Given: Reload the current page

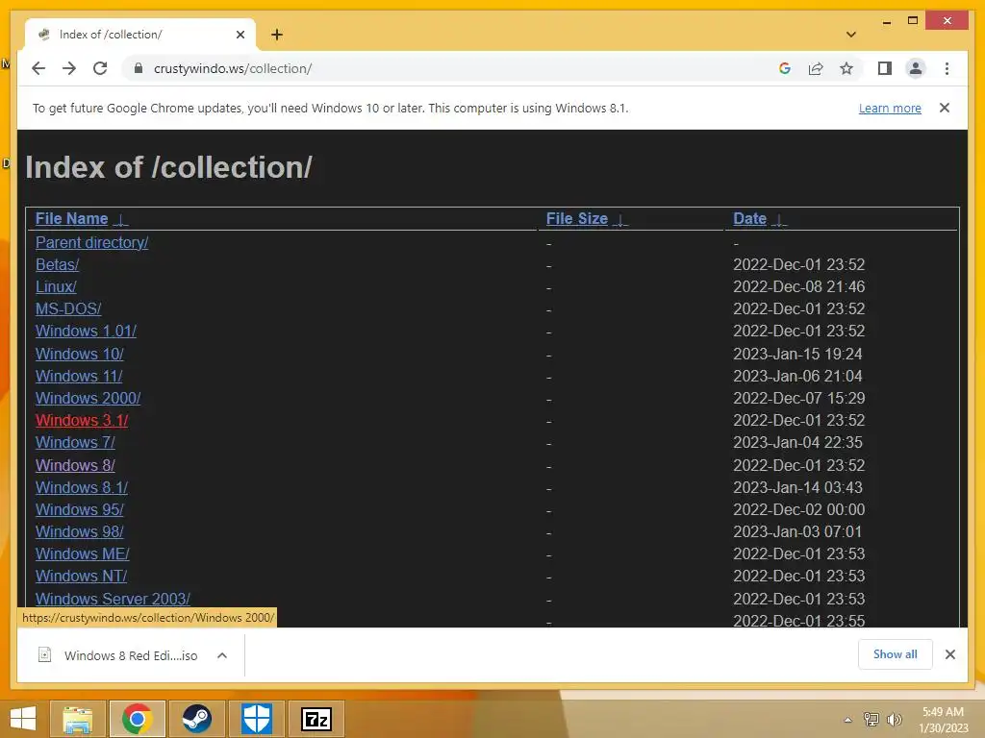Looking at the screenshot, I should pos(100,68).
